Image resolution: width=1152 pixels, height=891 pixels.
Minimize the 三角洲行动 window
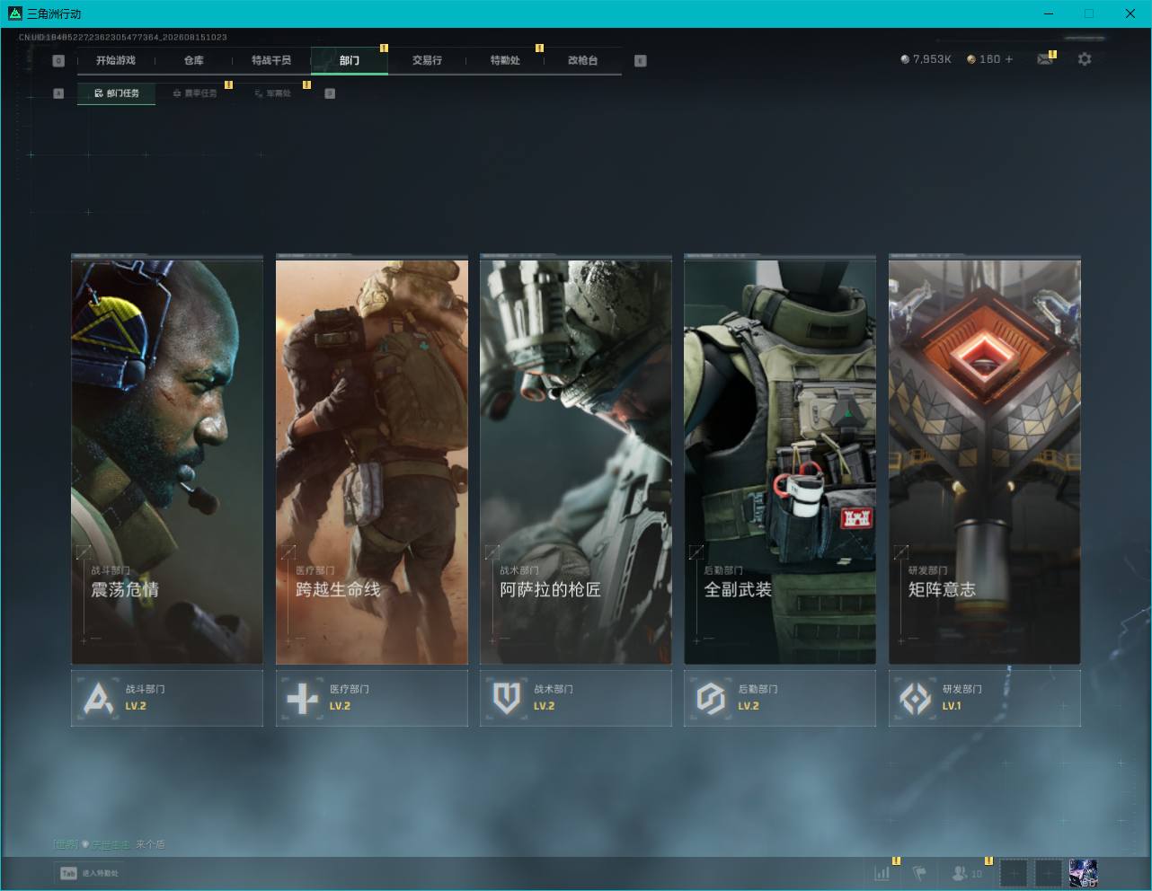[x=1049, y=13]
